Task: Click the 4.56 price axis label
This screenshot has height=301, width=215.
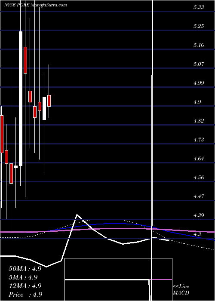Action: (199, 177)
